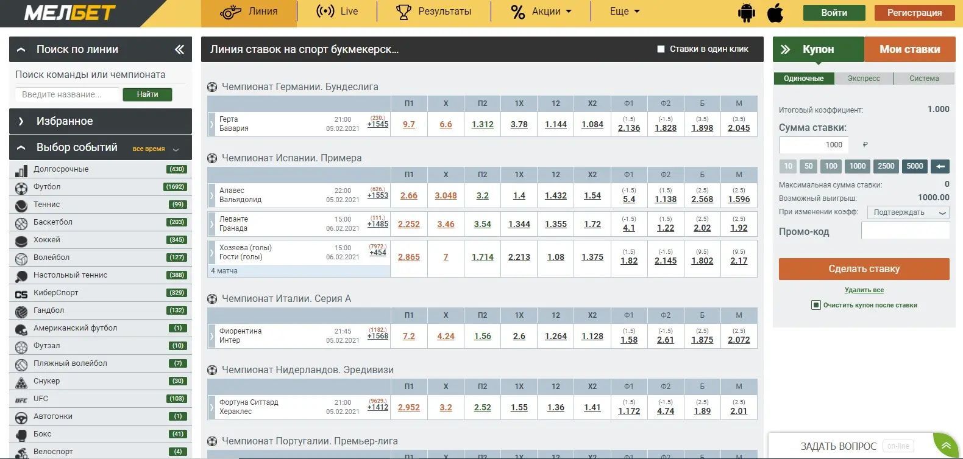This screenshot has width=963, height=459.
Task: Select the Одиночные bet type tab
Action: (x=804, y=79)
